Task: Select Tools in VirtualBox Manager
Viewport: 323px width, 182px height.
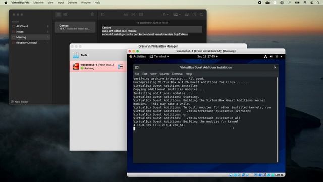Action: pyautogui.click(x=98, y=55)
